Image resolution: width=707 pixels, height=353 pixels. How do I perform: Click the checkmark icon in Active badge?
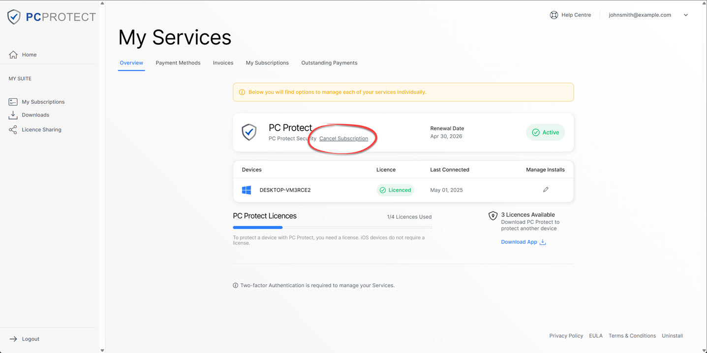[x=536, y=132]
